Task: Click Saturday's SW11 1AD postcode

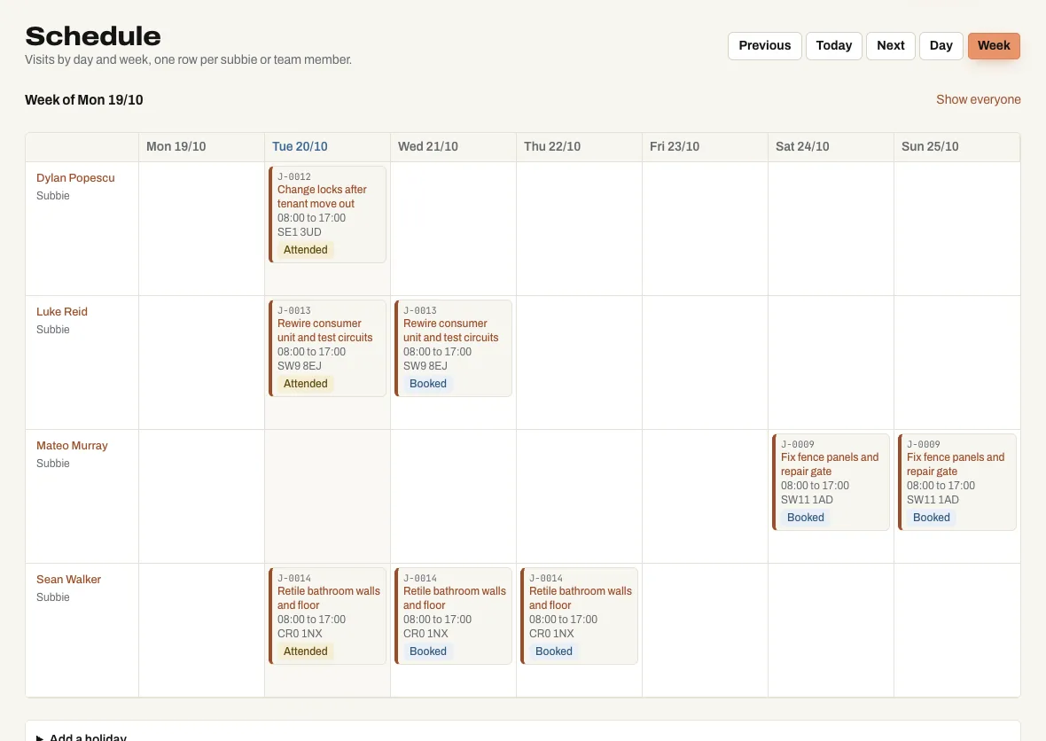Action: 808,500
